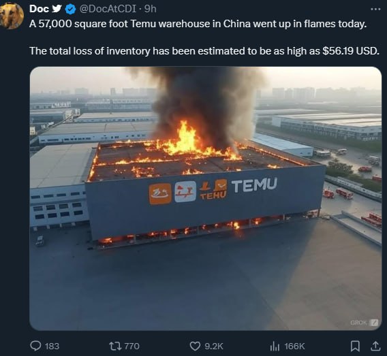The width and height of the screenshot is (387, 356).
Task: Open view analytics bar chart icon
Action: tap(275, 346)
